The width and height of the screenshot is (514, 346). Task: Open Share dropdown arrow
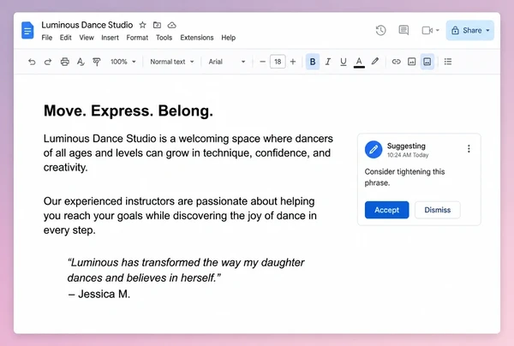pyautogui.click(x=487, y=31)
